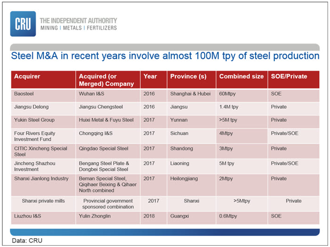Viewport: 330px width, 247px height.
Task: Select the CITIC Xincheng Special Steel cell
Action: coord(41,151)
